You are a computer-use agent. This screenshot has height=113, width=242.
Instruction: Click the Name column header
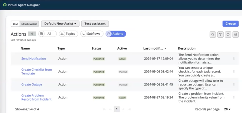point(25,48)
